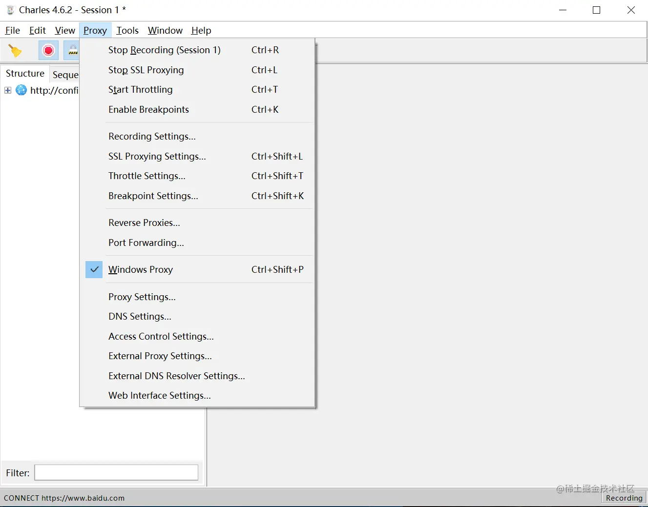The height and width of the screenshot is (507, 648).
Task: Open the Window menu
Action: pyautogui.click(x=165, y=30)
